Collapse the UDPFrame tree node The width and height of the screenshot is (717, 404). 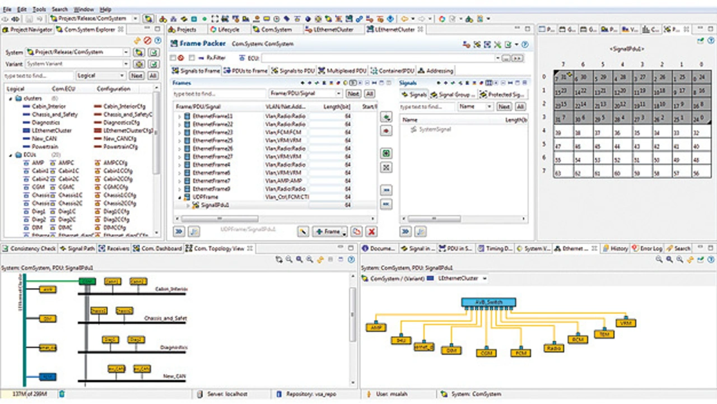coord(180,197)
